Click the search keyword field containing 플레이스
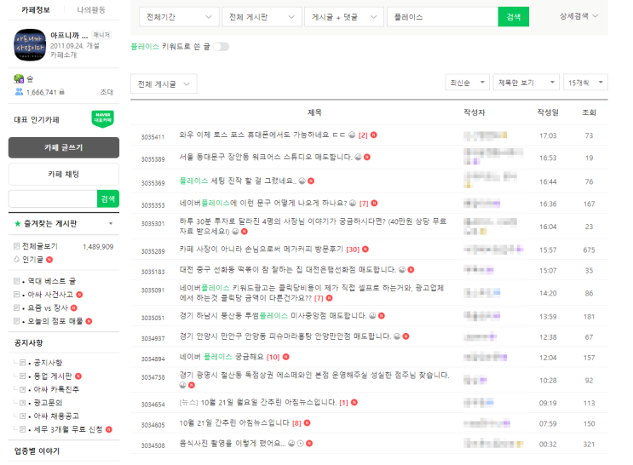This screenshot has height=465, width=633. [442, 17]
